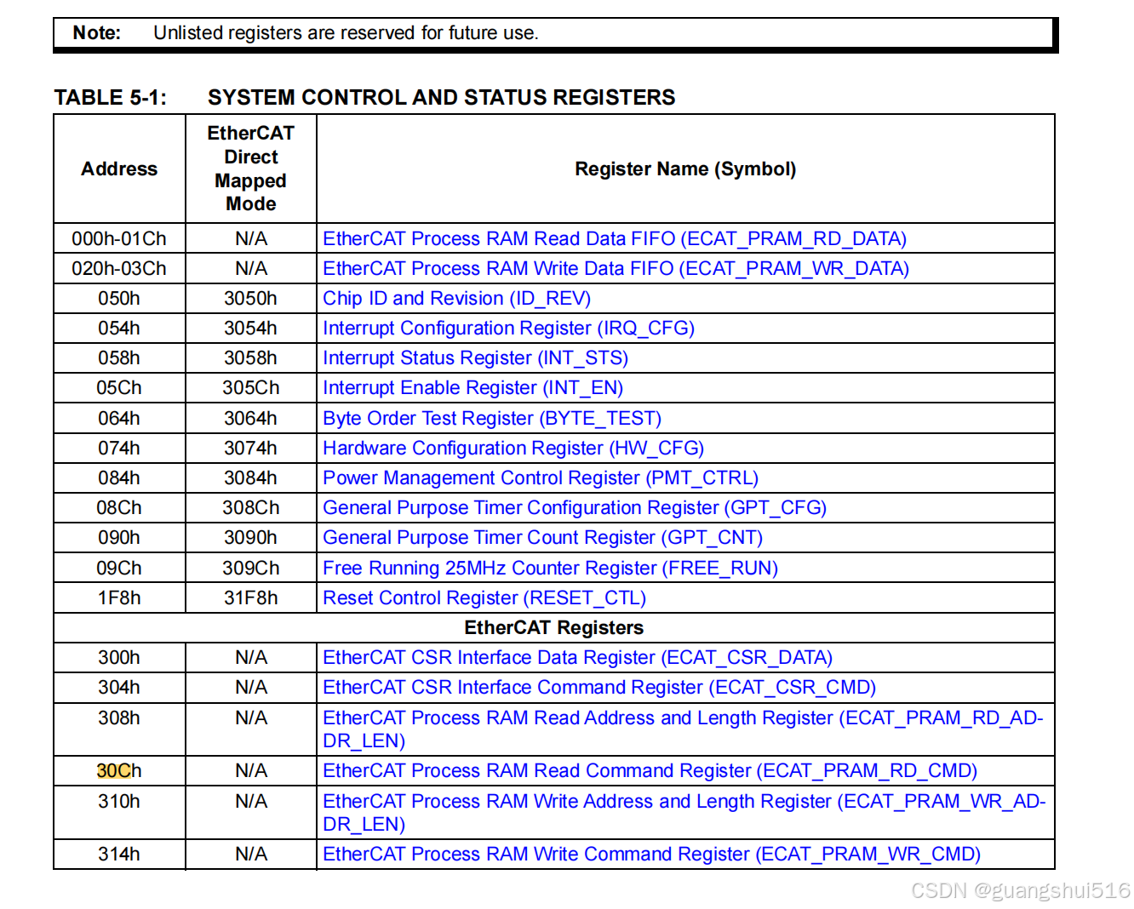
Task: Click the Address column header
Action: click(x=119, y=169)
